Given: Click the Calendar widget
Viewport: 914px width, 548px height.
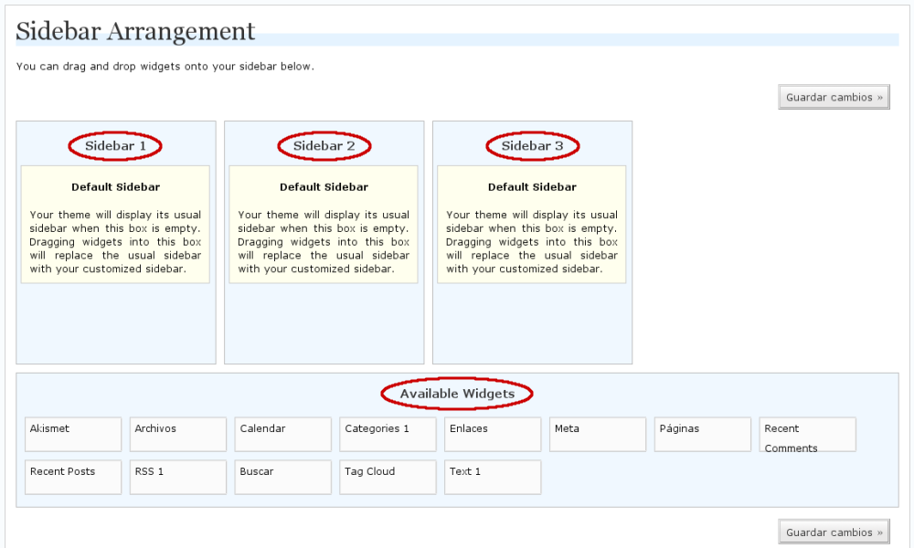Looking at the screenshot, I should coord(283,434).
